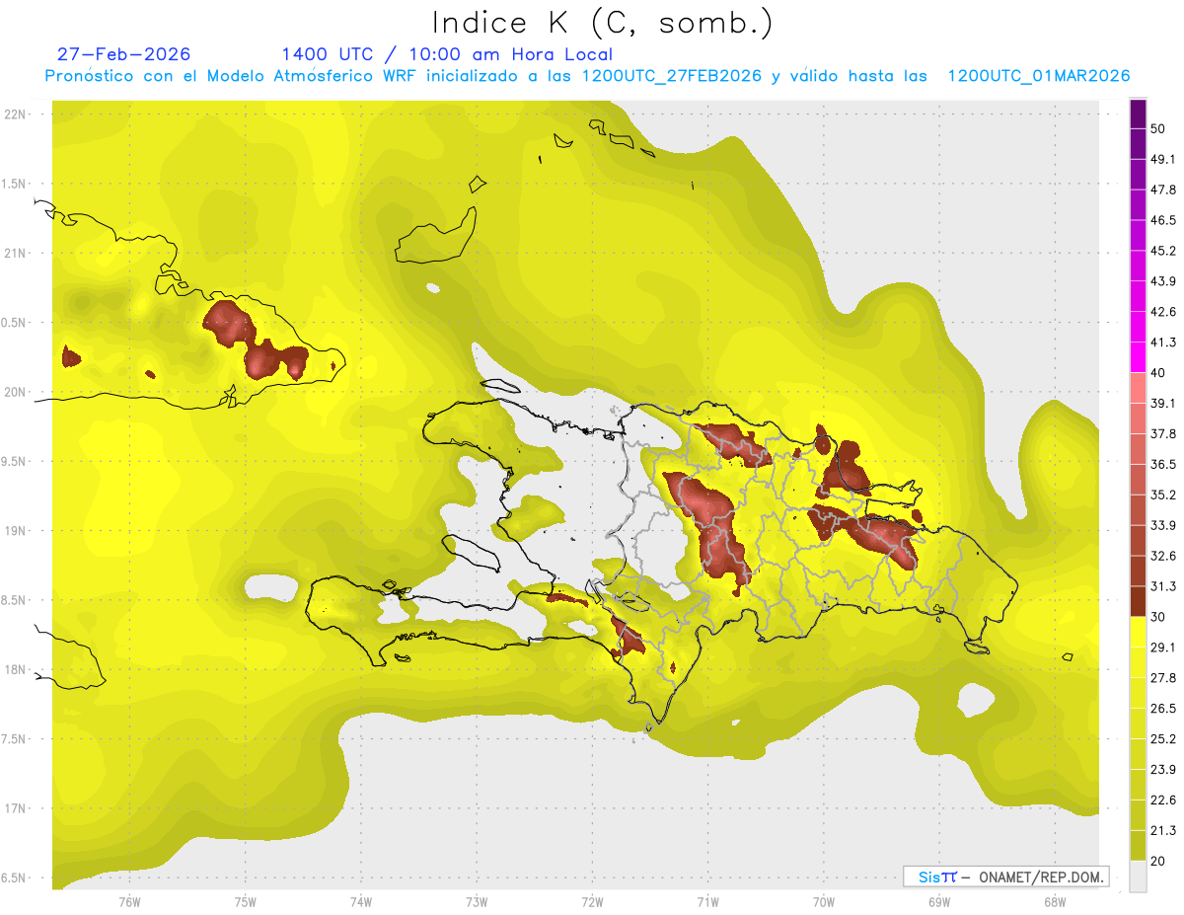Click the colorbar value label '40'
The height and width of the screenshot is (915, 1184).
(x=1158, y=372)
